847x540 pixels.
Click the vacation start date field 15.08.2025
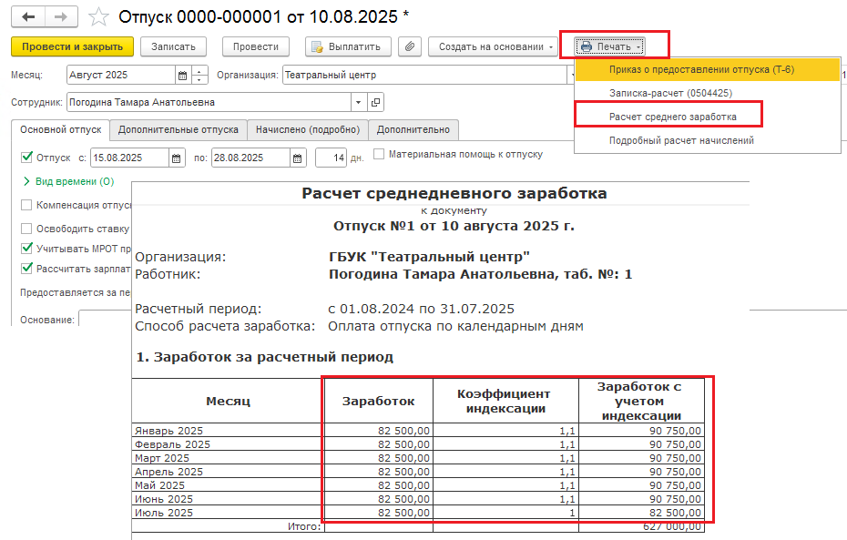pyautogui.click(x=129, y=158)
